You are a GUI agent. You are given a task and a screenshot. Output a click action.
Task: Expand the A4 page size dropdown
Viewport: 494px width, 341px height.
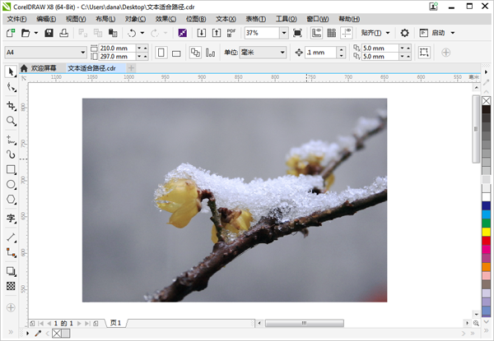point(83,53)
